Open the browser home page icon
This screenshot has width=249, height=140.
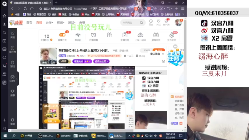tap(32, 9)
